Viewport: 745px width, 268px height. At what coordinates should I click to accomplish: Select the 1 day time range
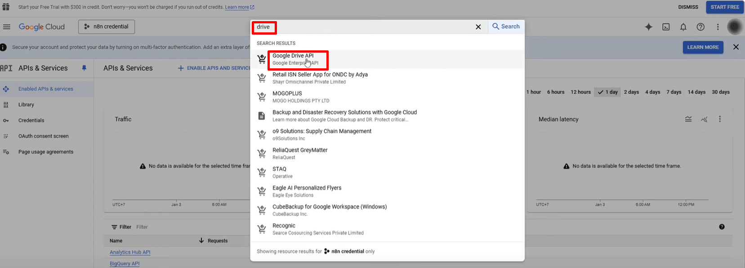point(608,92)
